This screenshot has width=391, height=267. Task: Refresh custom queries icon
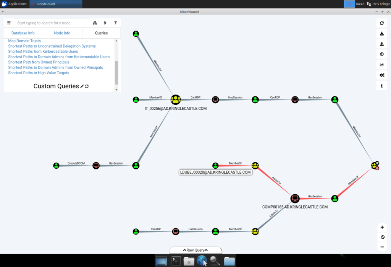[x=87, y=86]
